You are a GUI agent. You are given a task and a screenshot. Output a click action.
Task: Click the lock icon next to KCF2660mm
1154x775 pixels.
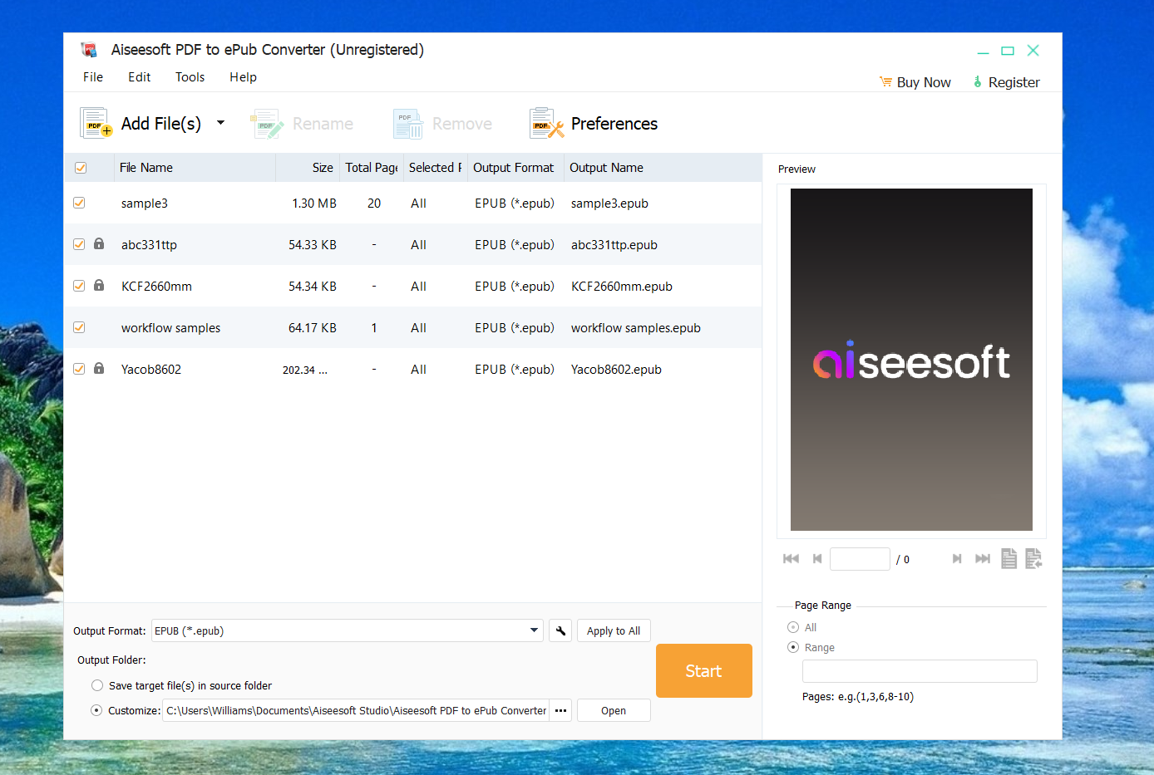pyautogui.click(x=99, y=285)
